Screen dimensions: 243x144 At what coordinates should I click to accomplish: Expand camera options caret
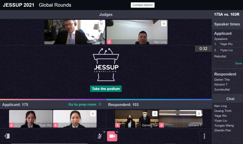[x=117, y=132]
